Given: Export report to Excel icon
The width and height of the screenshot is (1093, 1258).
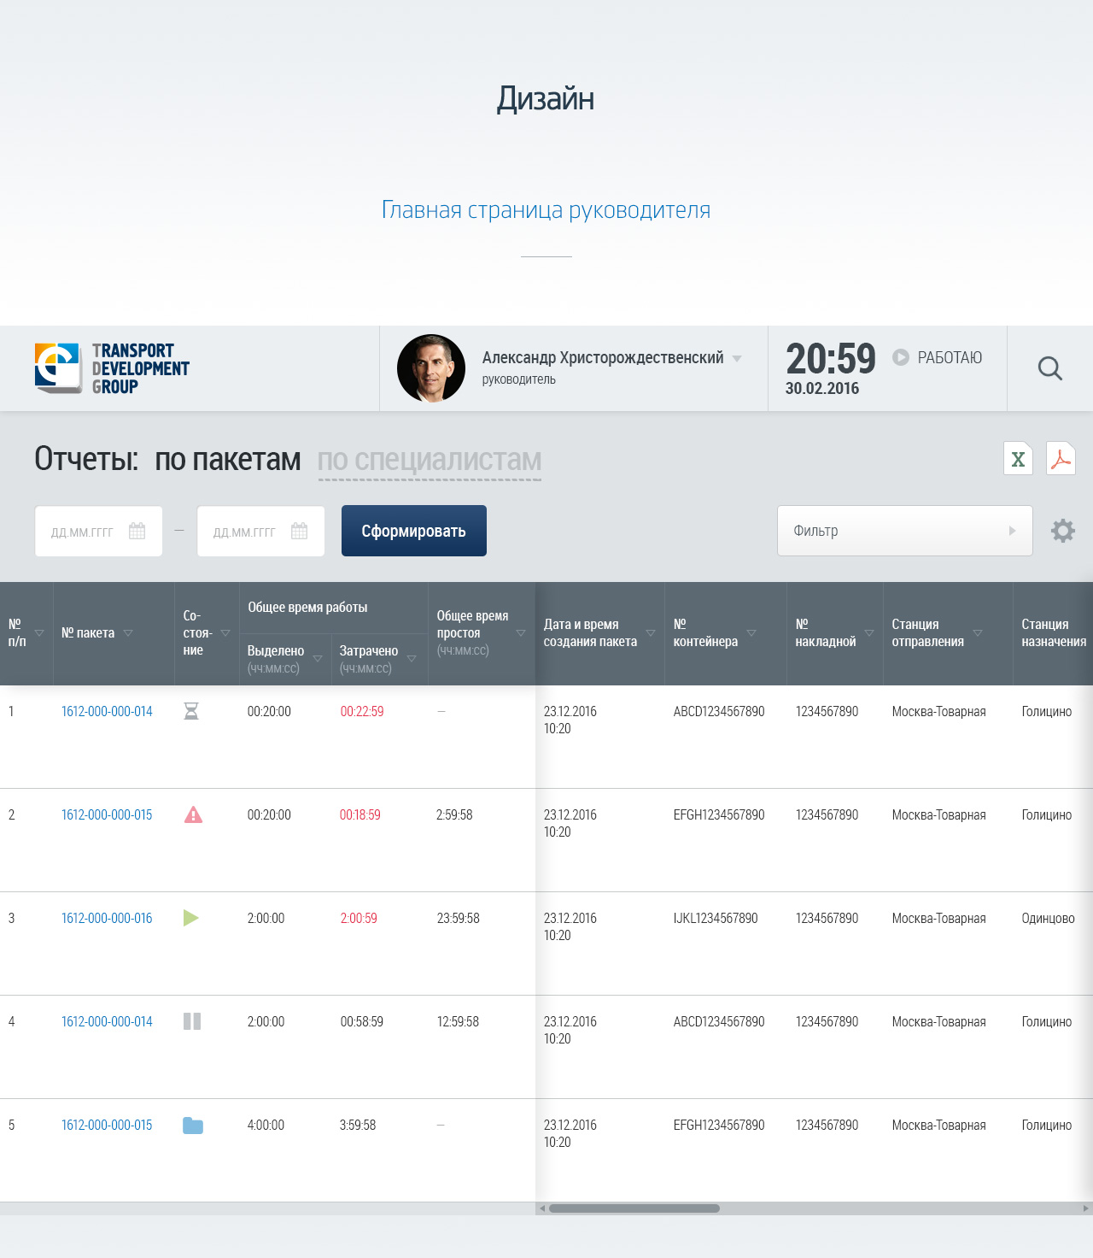Looking at the screenshot, I should click(1018, 459).
